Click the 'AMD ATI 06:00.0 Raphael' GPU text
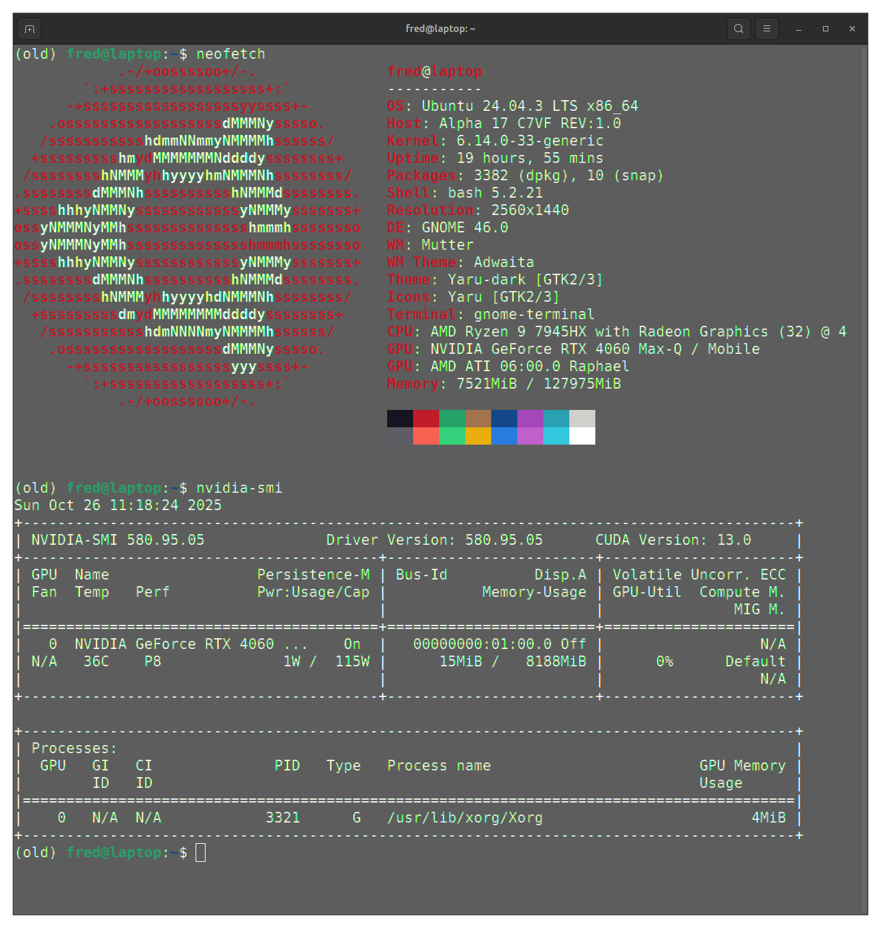Image resolution: width=881 pixels, height=928 pixels. coord(530,367)
